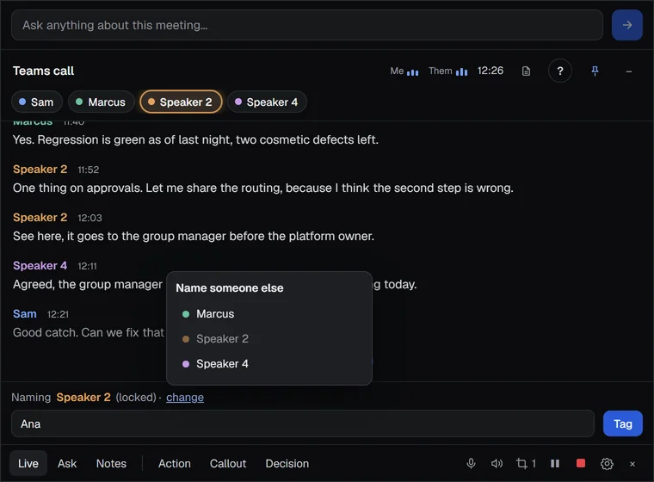Click the 'Regression is green' transcript line
The image size is (654, 482).
[195, 139]
